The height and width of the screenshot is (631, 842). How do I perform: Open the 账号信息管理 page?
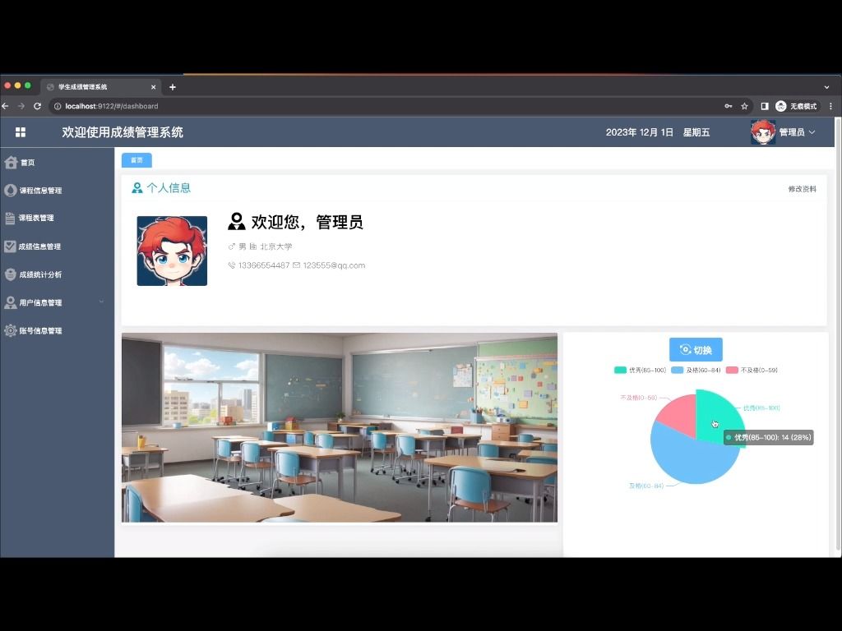tap(41, 330)
